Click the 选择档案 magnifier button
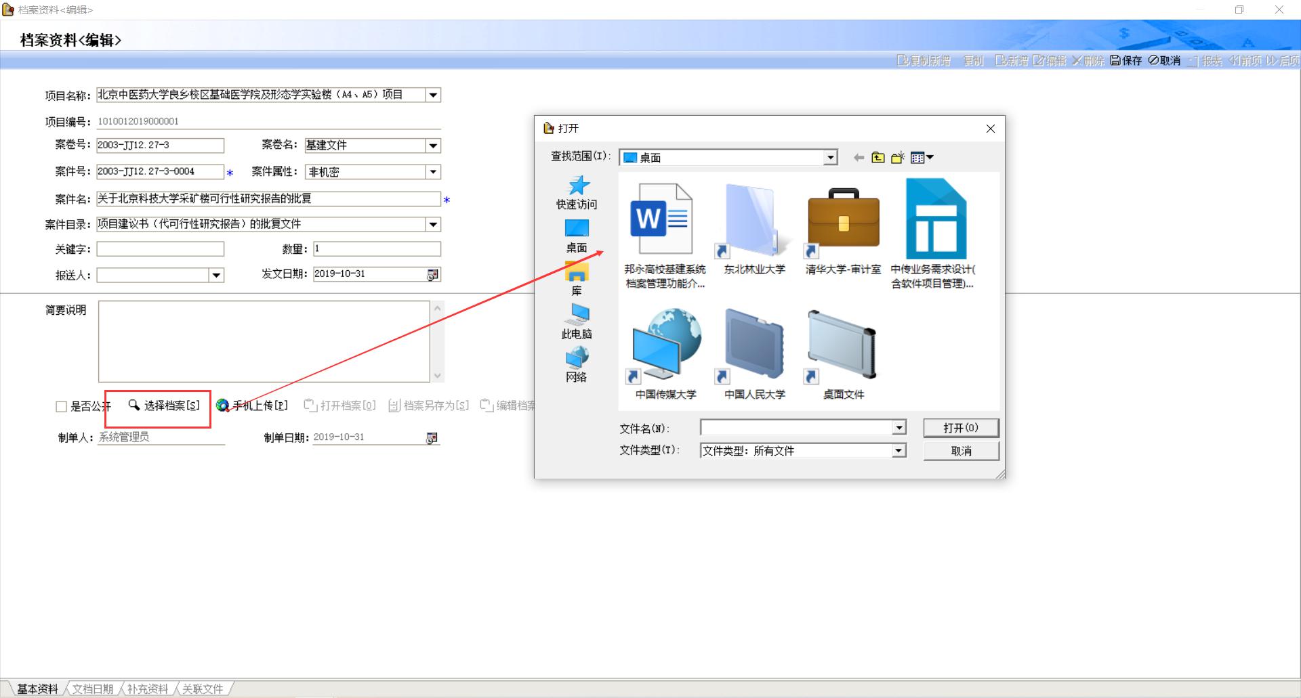Viewport: 1301px width, 698px height. coord(164,406)
